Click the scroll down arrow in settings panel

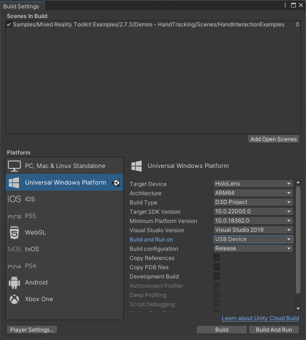click(298, 309)
